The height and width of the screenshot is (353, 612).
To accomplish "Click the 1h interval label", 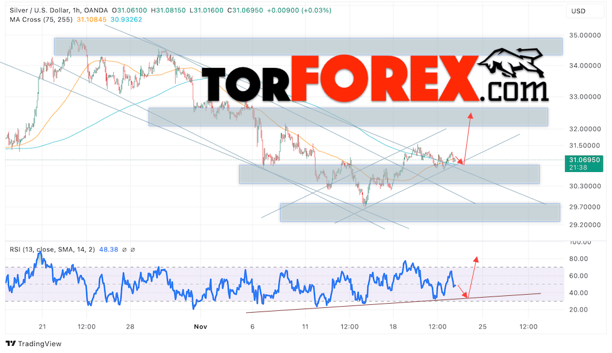I will click(76, 10).
